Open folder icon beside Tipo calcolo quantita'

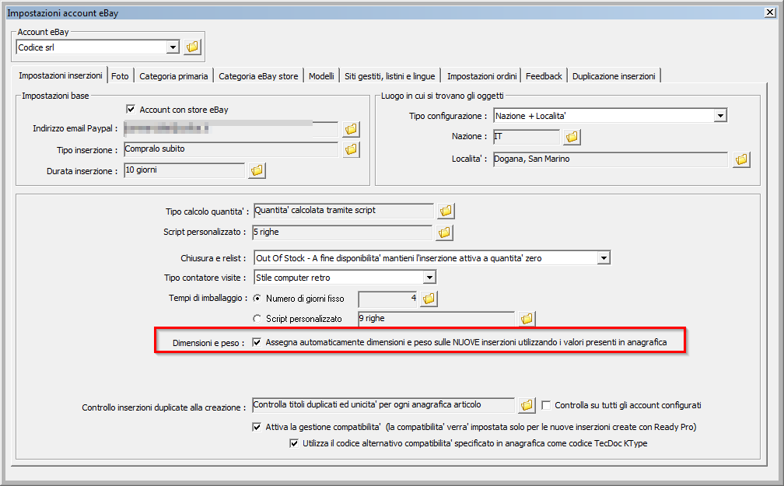coord(446,211)
